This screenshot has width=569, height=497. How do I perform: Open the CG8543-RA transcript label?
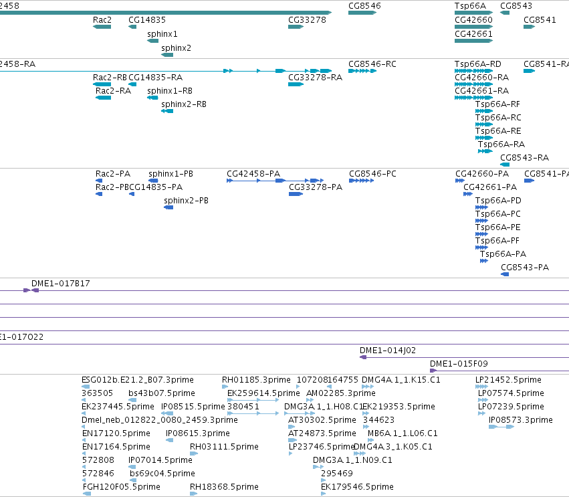[x=524, y=158]
